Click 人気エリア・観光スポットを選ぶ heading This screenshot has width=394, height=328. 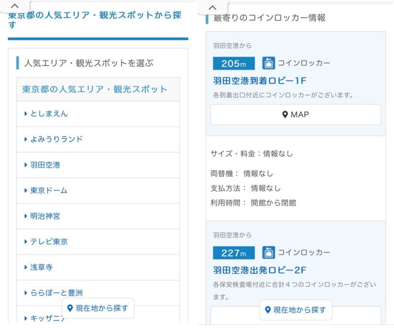(89, 63)
